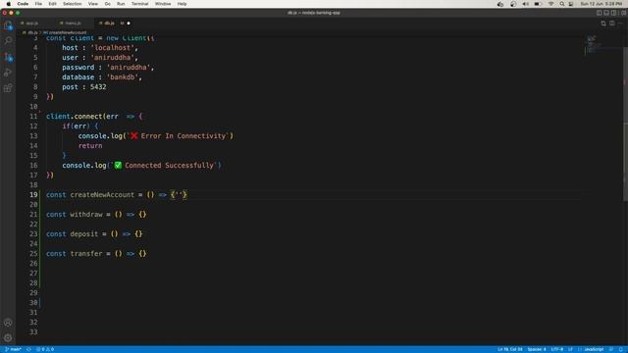Toggle the bottom panel layout icon
Image resolution: width=628 pixels, height=353 pixels.
[606, 13]
